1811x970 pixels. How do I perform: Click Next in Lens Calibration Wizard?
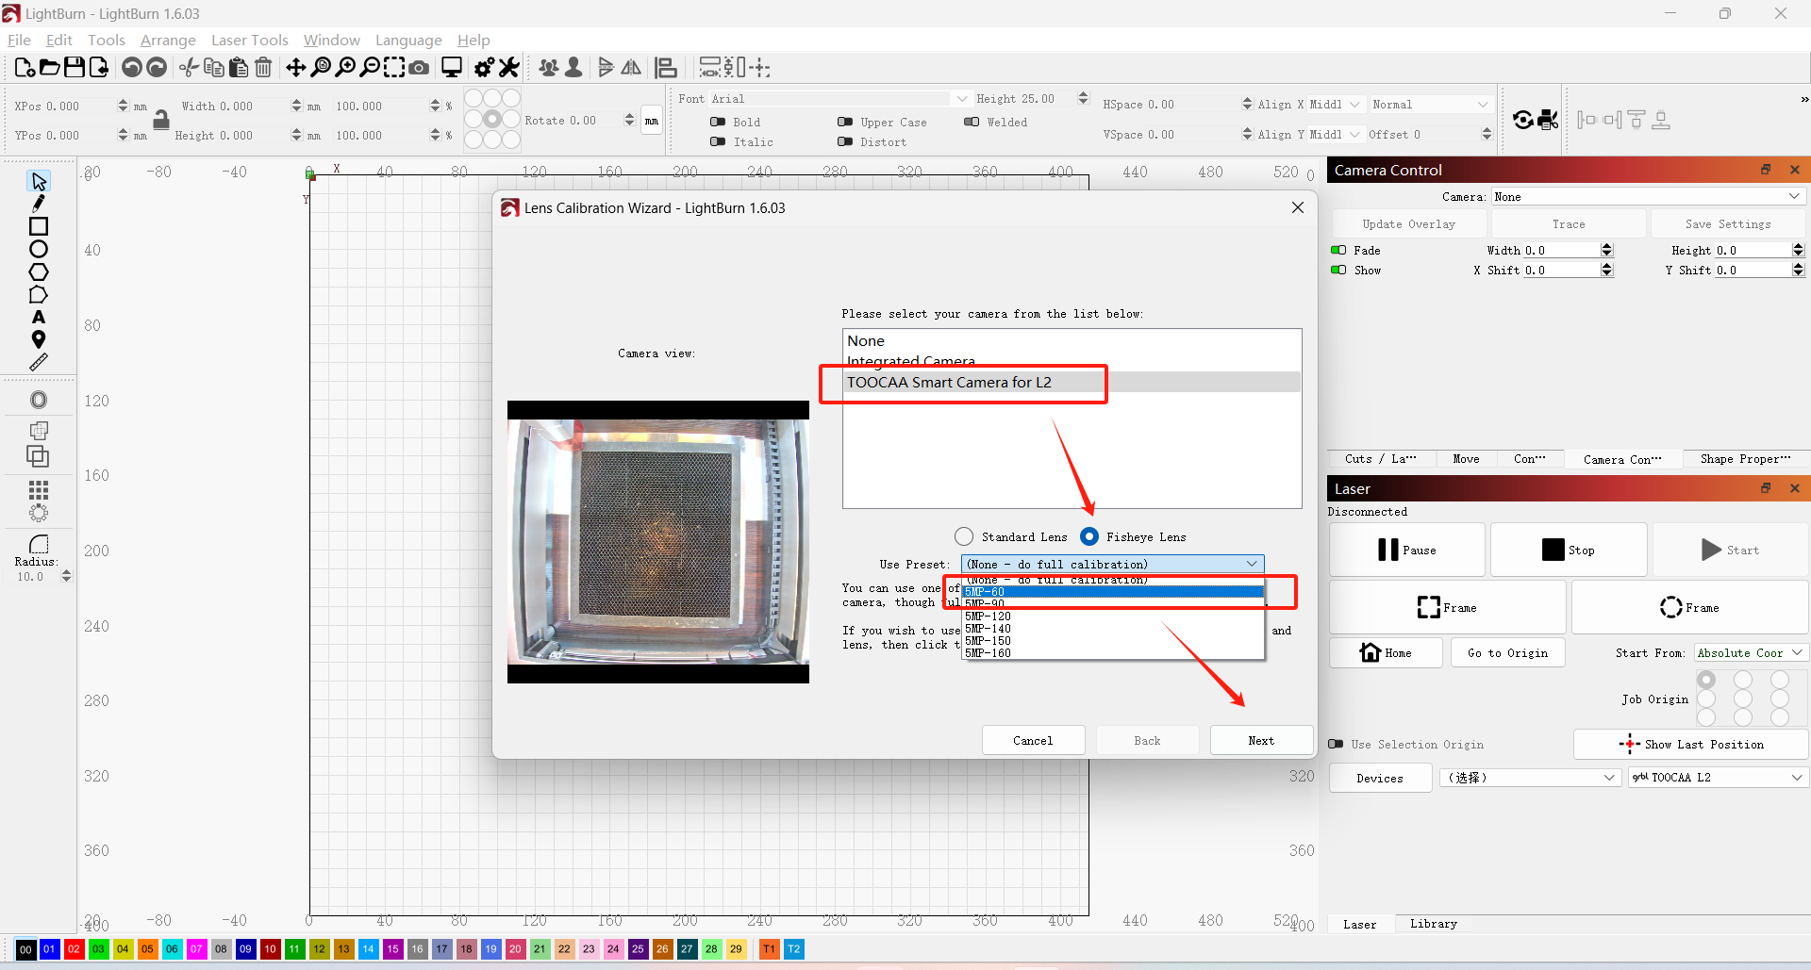tap(1261, 740)
